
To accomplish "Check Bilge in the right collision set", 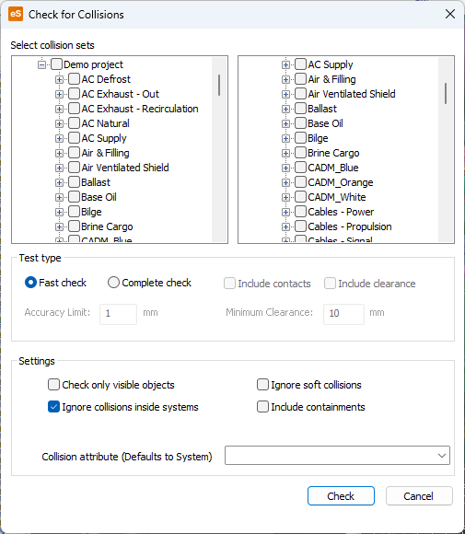I will pos(300,138).
